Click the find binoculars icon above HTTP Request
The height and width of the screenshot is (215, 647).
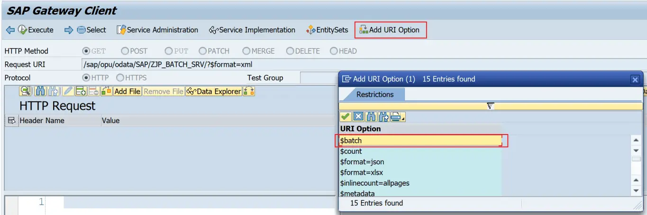[41, 91]
